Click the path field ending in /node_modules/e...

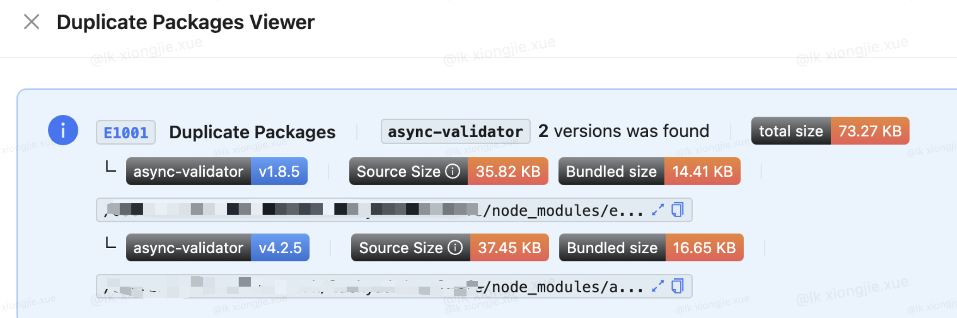tap(394, 210)
